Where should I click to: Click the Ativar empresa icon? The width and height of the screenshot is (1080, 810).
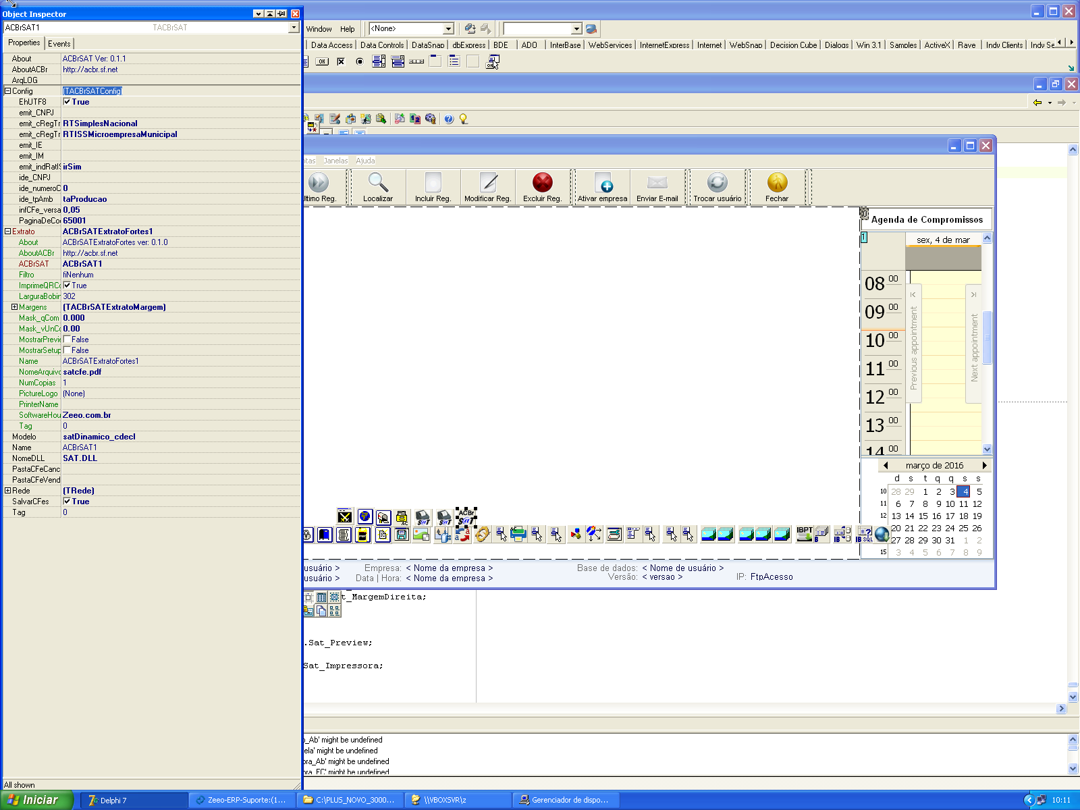click(602, 182)
